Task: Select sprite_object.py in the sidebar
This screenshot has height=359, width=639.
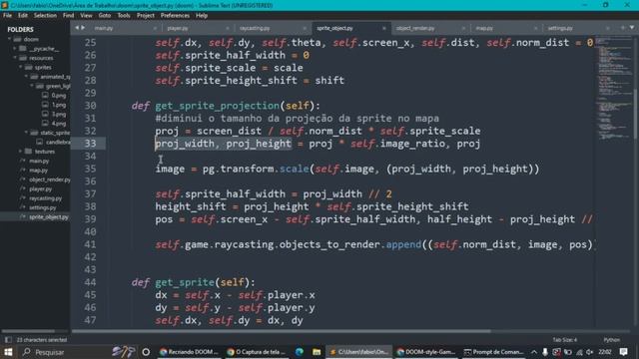Action: coord(49,217)
